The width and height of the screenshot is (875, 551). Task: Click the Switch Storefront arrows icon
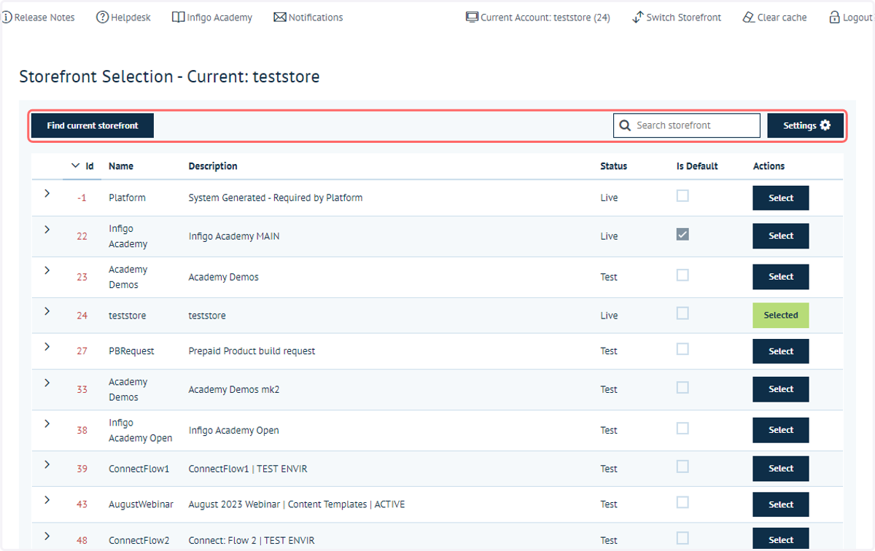638,17
